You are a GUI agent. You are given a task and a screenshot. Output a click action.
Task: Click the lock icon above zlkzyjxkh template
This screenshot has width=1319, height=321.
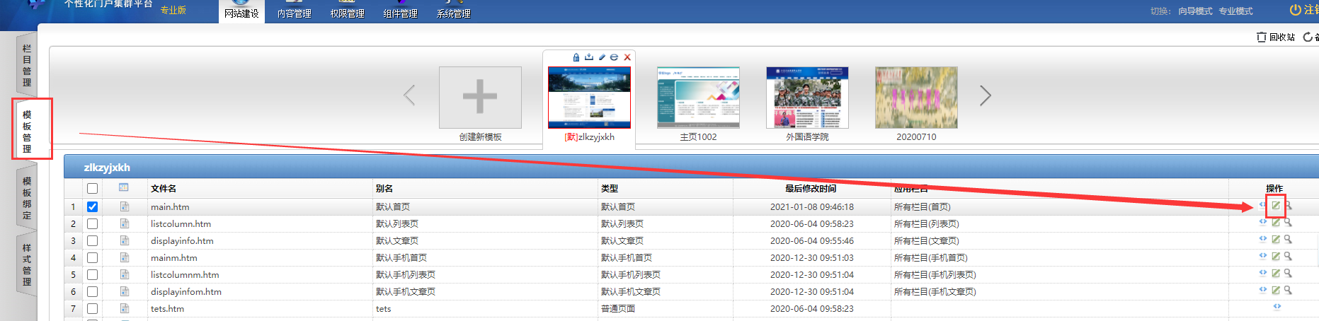(576, 57)
